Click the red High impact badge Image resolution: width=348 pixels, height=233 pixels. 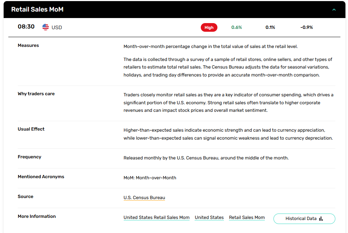pos(209,27)
